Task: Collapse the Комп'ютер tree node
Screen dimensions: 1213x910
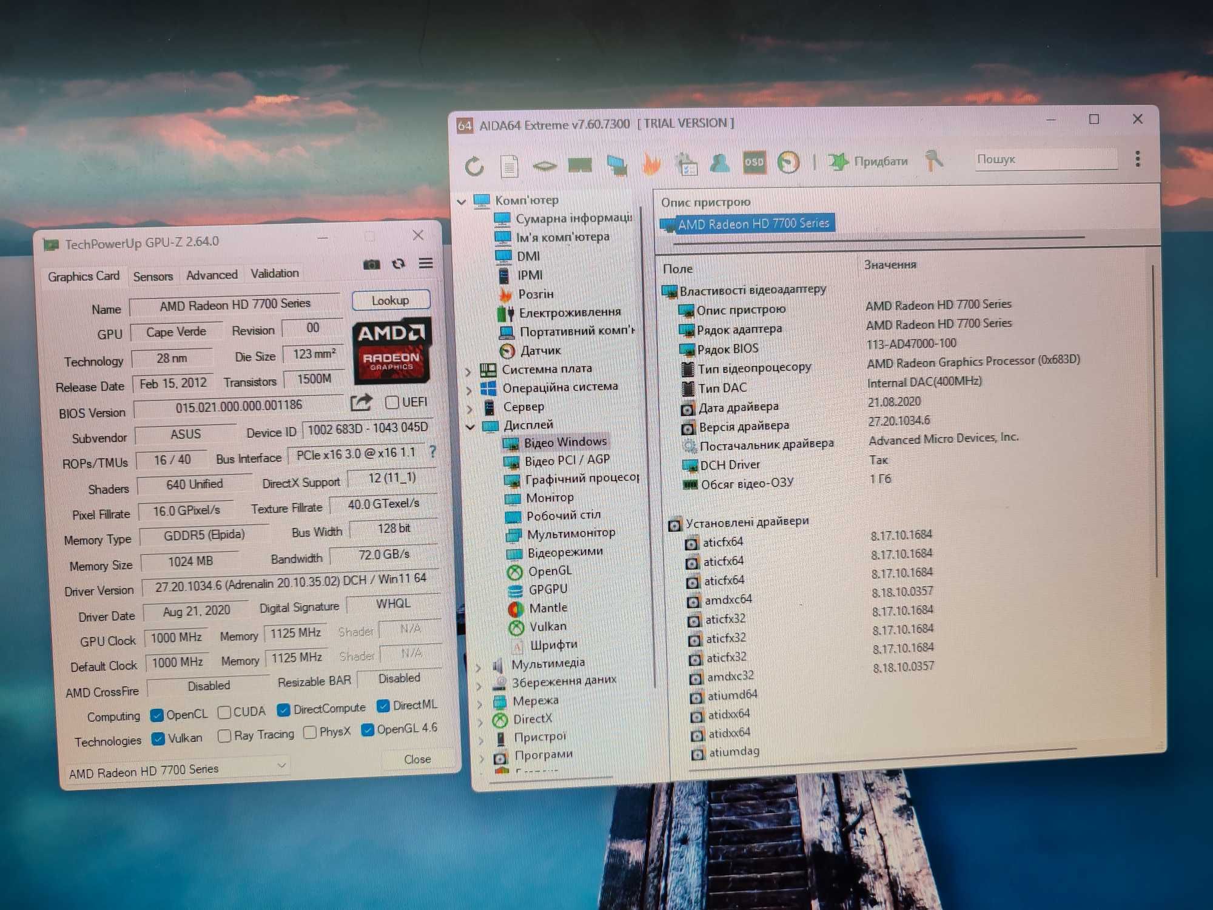Action: coord(462,201)
